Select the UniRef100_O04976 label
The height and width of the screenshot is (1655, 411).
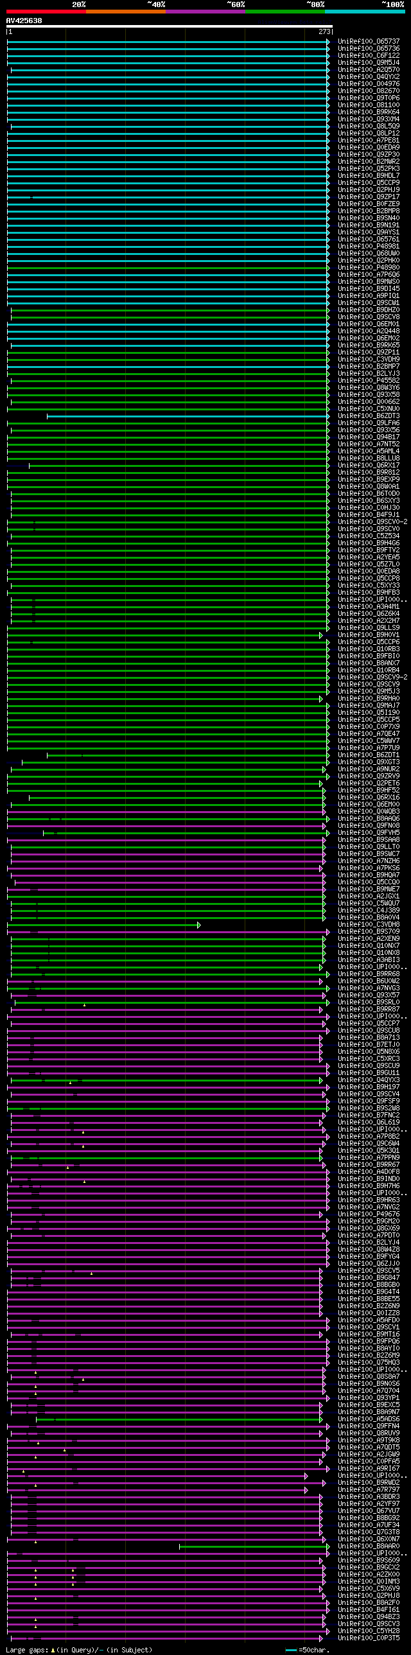369,84
